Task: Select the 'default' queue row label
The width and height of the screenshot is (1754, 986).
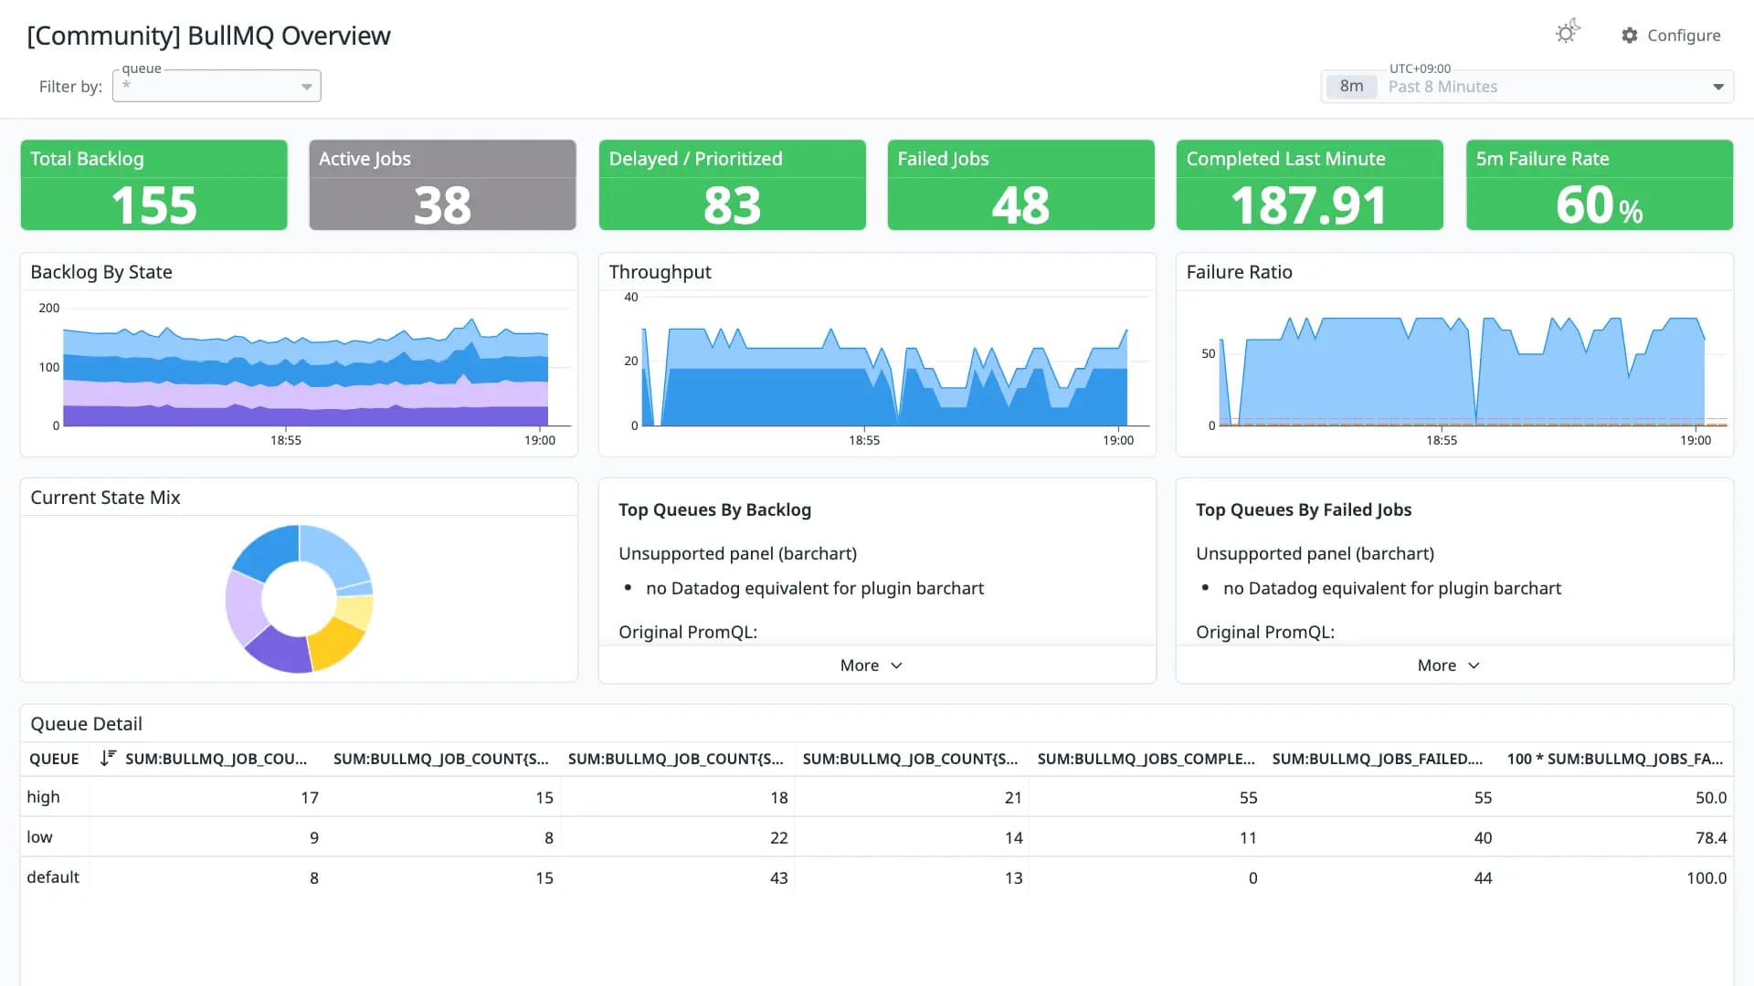Action: [x=53, y=877]
